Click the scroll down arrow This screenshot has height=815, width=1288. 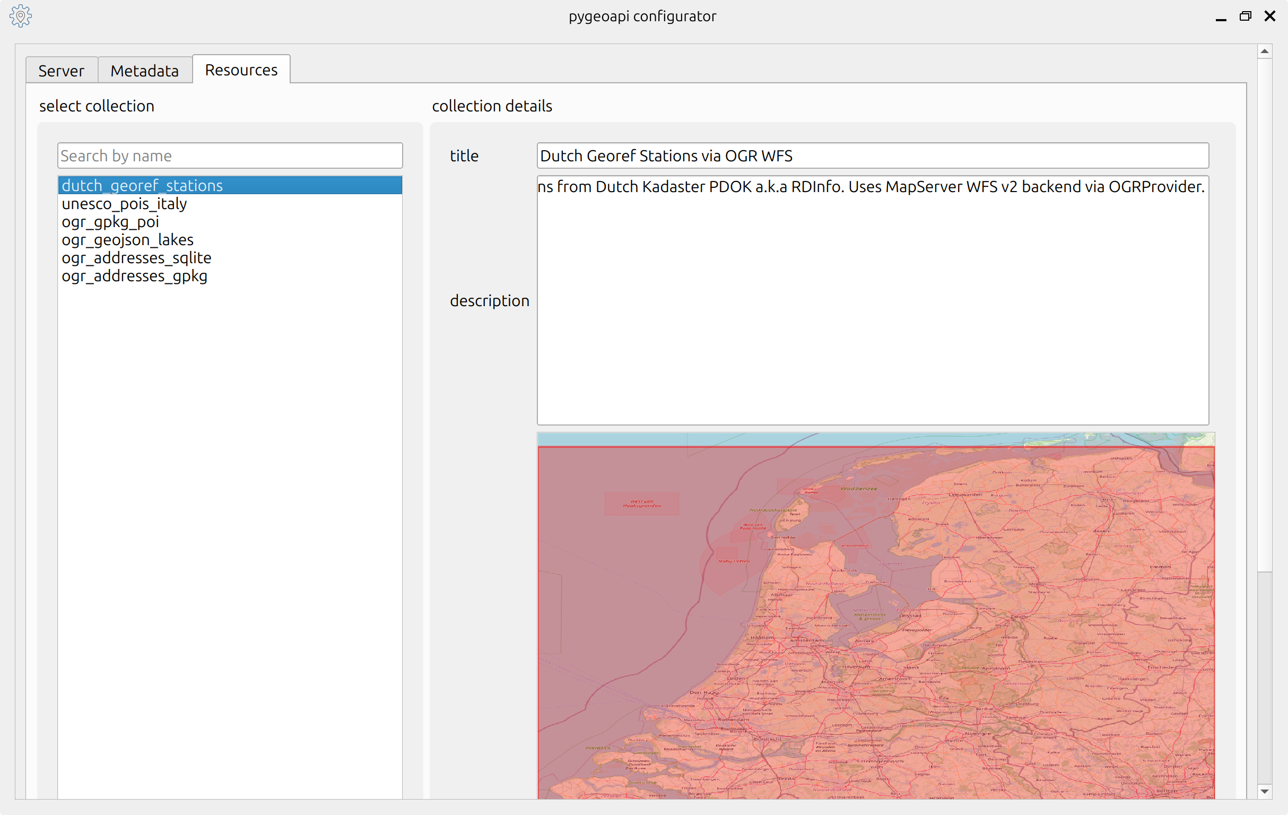[1265, 792]
